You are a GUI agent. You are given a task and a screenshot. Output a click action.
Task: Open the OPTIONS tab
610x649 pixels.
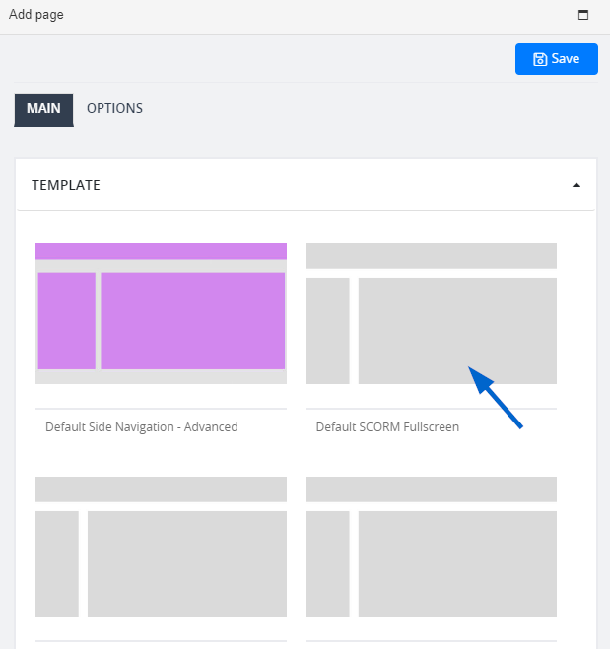click(x=114, y=109)
